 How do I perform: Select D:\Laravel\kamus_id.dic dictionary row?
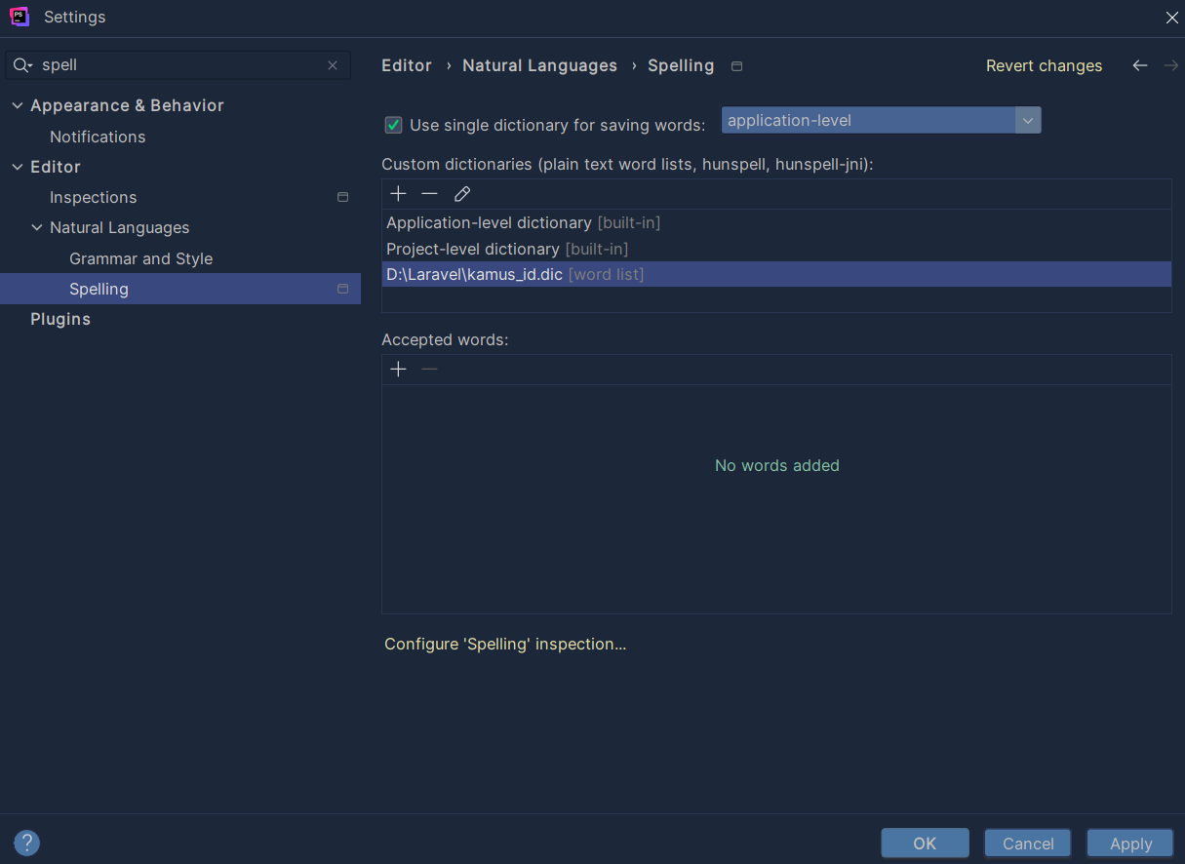click(776, 274)
